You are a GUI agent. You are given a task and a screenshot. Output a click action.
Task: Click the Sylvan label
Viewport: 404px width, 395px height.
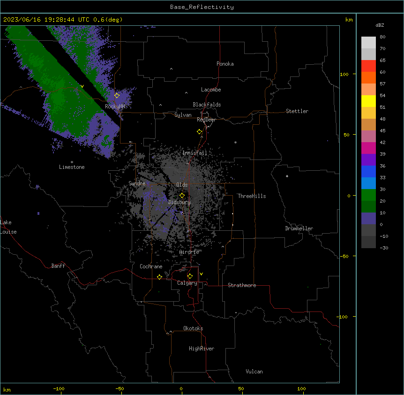[183, 115]
